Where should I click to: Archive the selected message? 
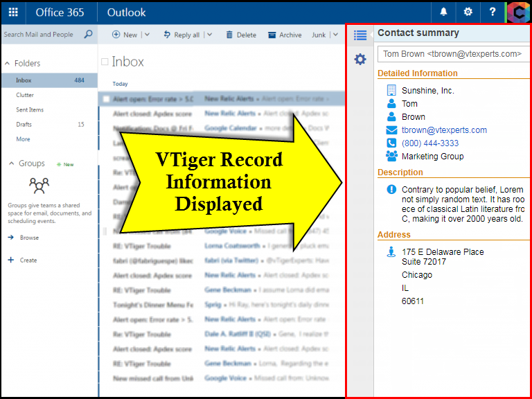285,35
